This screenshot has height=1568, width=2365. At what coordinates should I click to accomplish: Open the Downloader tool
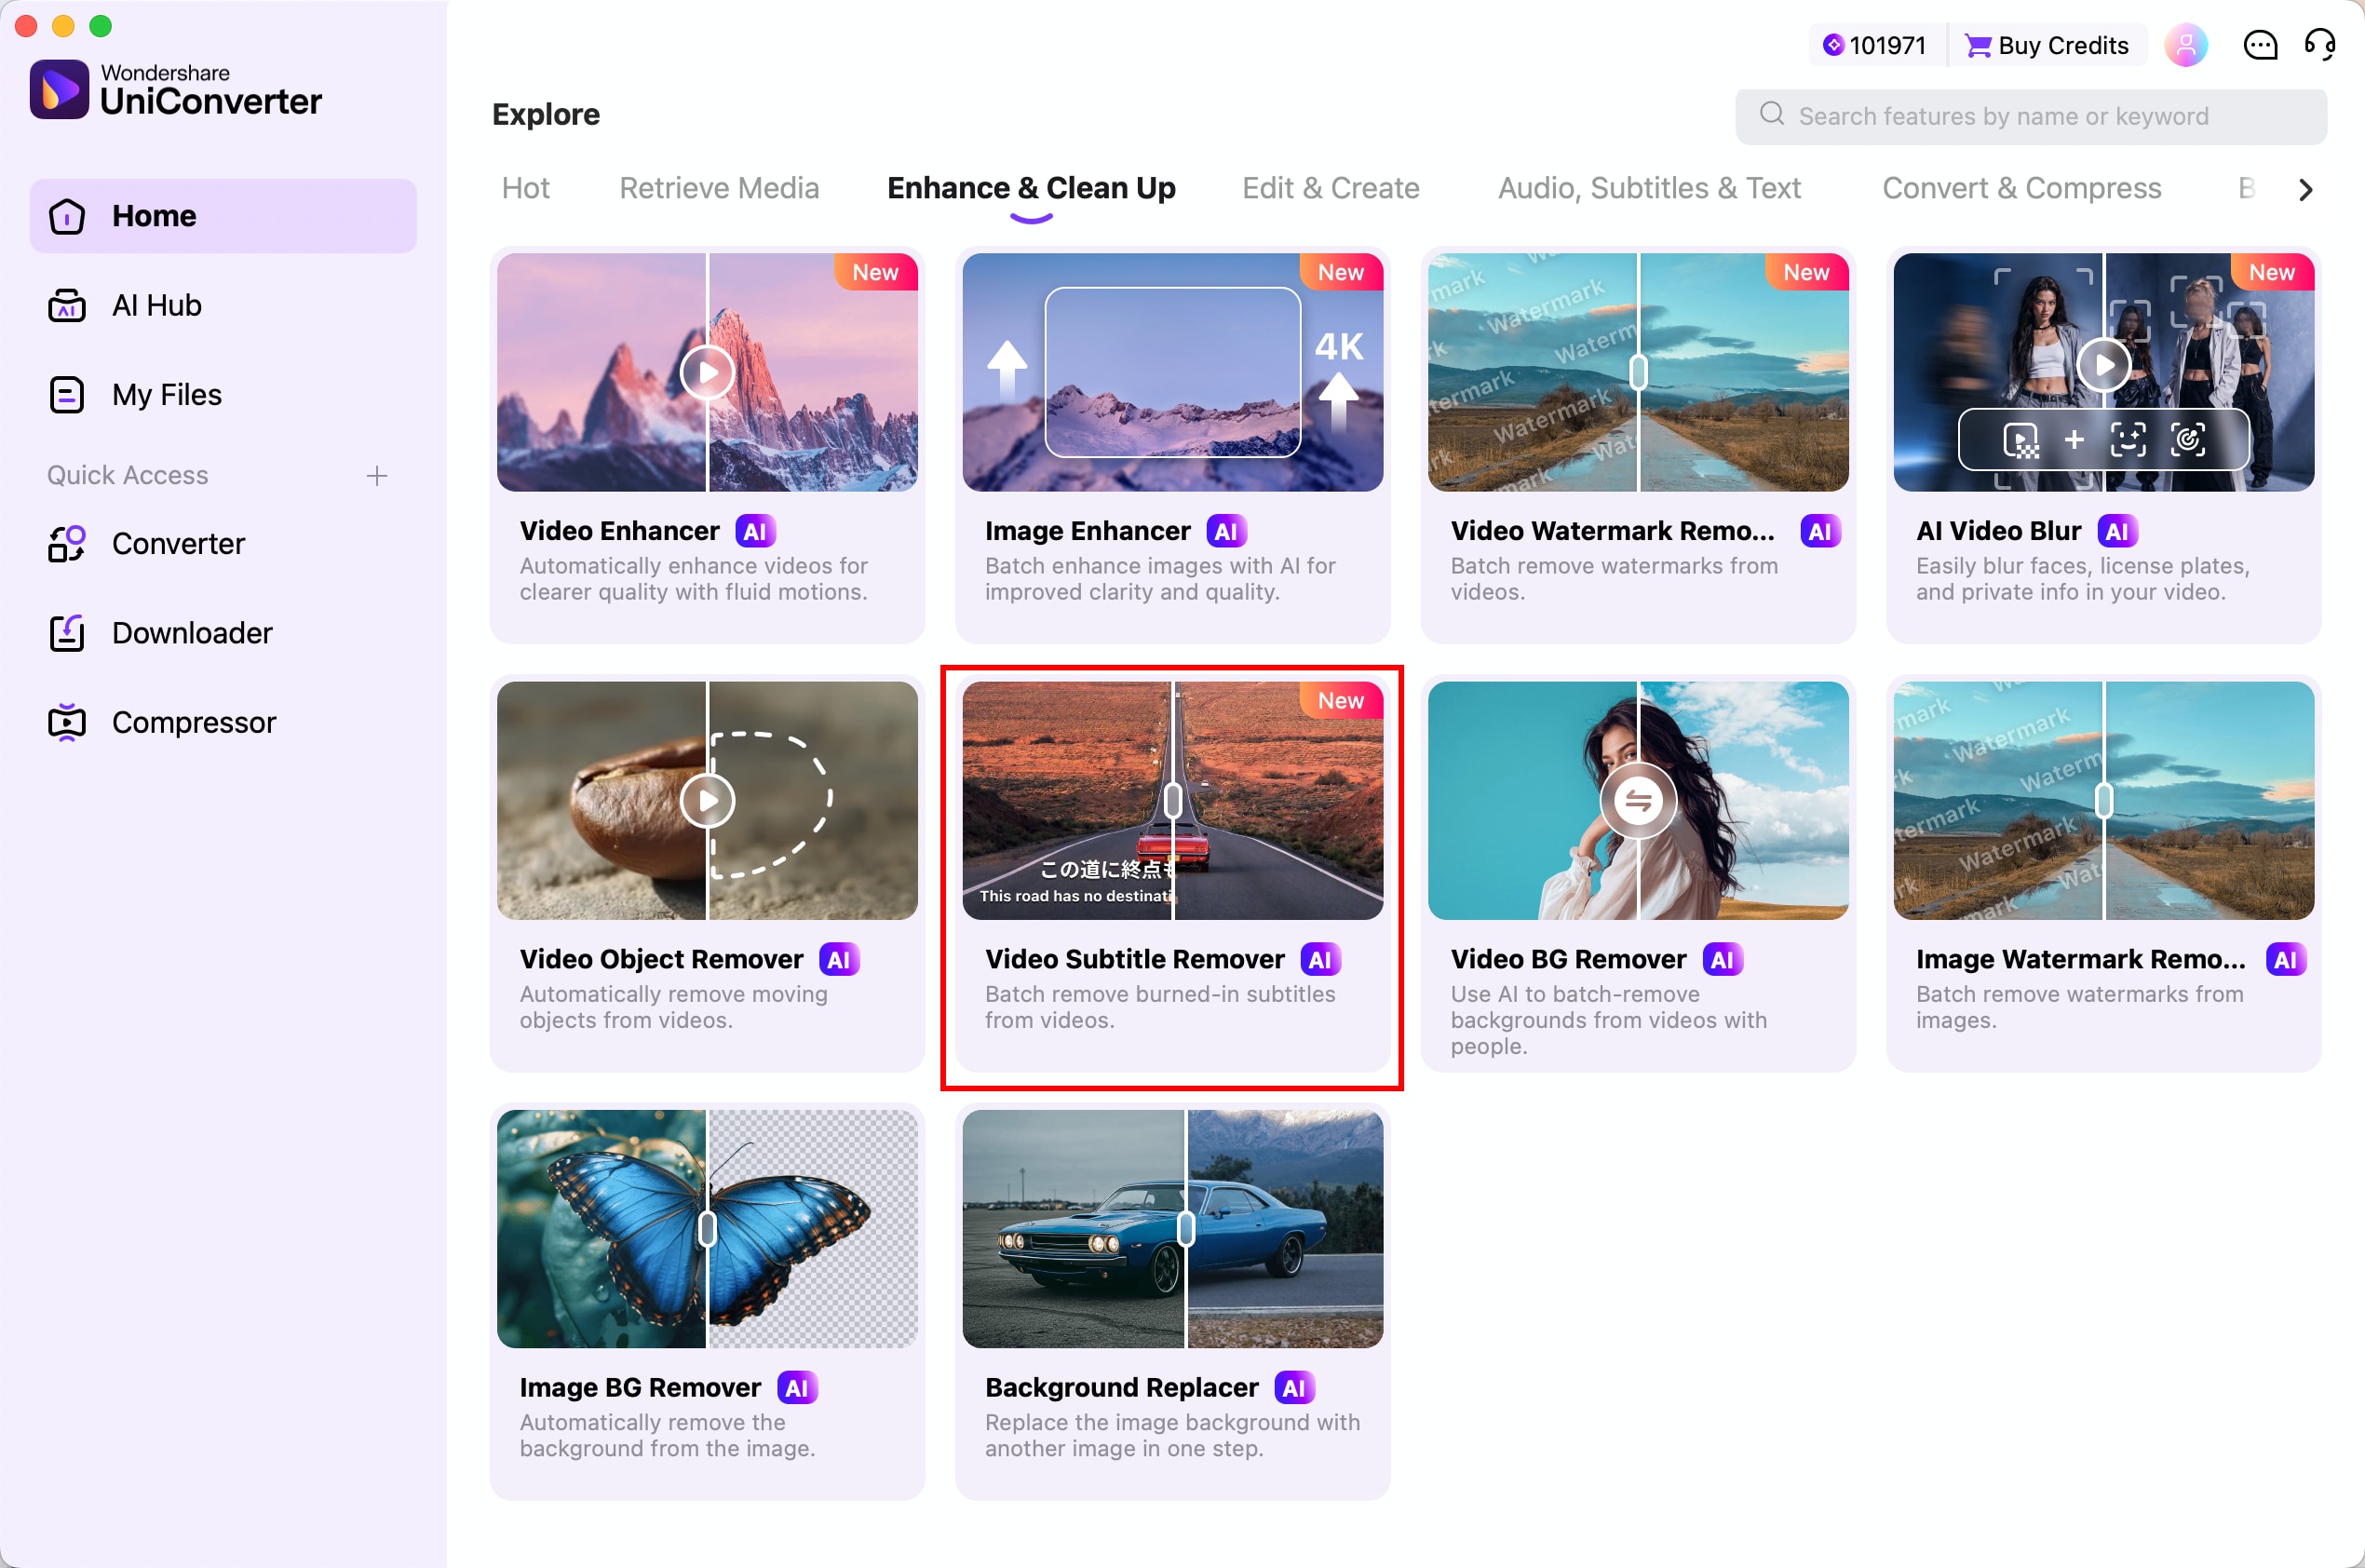pyautogui.click(x=223, y=633)
